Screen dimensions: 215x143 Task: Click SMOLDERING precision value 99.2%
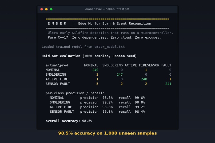point(108,103)
